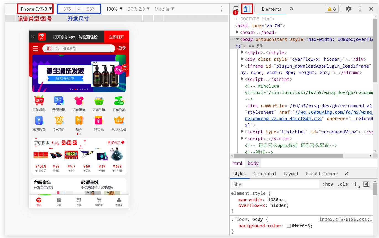Click the height field showing 667

(91, 9)
